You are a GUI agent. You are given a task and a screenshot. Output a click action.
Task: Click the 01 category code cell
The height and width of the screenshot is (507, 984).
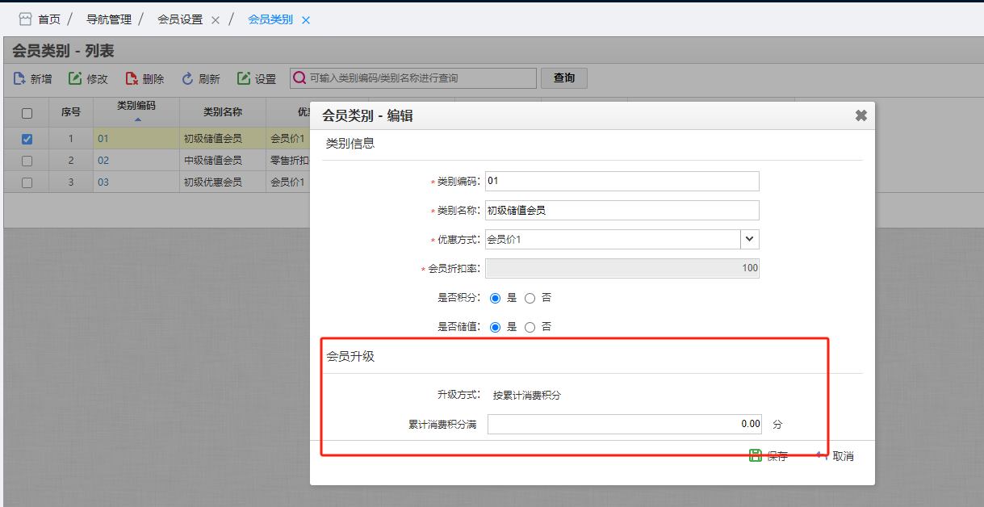[x=136, y=139]
